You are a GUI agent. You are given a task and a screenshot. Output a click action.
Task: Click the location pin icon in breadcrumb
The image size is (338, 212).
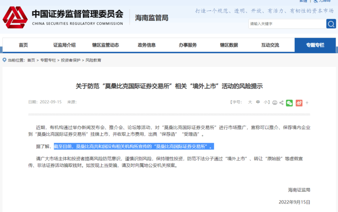click(x=4, y=60)
